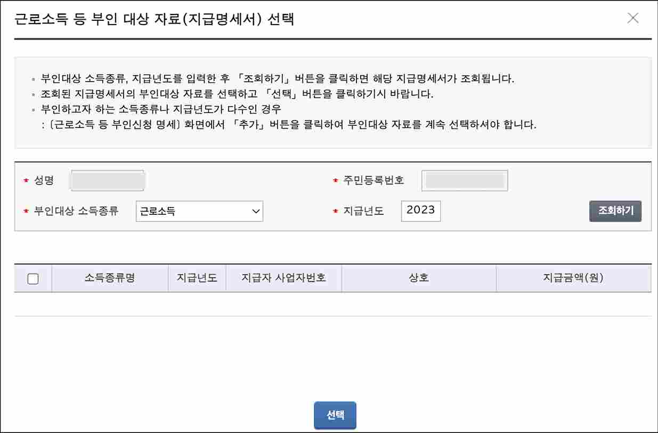The image size is (658, 433).
Task: Click the 소득종류명 column header
Action: click(109, 278)
